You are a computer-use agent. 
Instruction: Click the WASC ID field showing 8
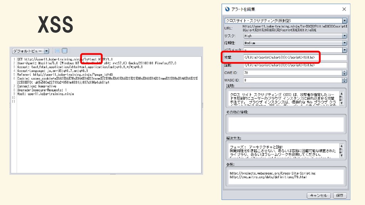coord(293,80)
